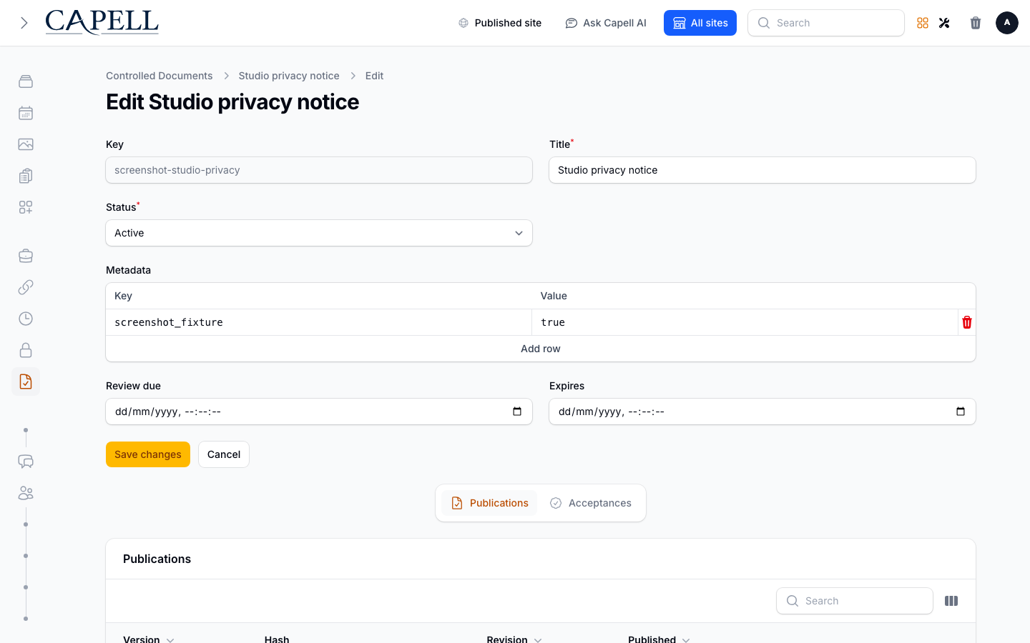
Task: Focus the Title input field
Action: 762,170
